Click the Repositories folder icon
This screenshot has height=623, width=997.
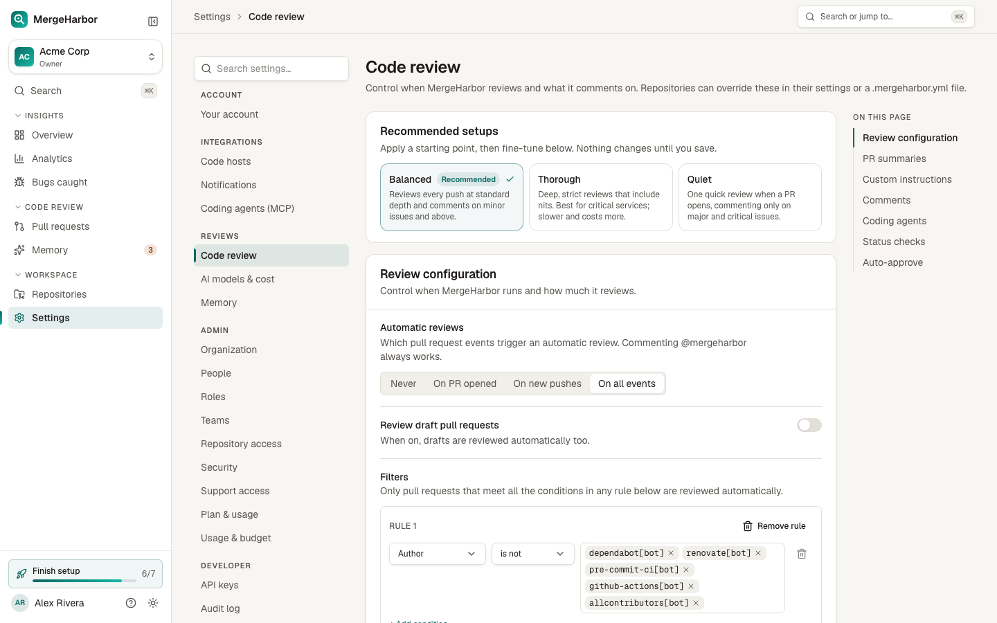pos(19,294)
